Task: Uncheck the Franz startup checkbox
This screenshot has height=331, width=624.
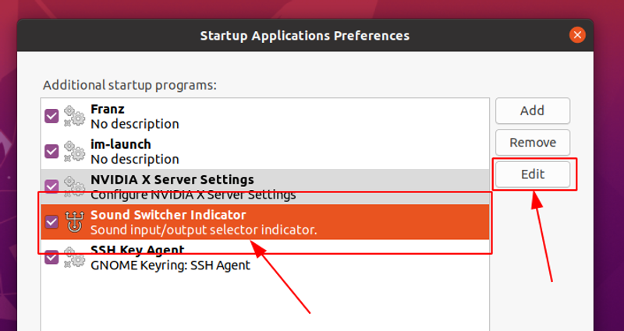Action: [x=51, y=116]
